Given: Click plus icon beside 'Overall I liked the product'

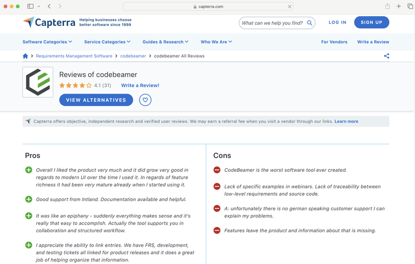Looking at the screenshot, I should click(x=29, y=170).
